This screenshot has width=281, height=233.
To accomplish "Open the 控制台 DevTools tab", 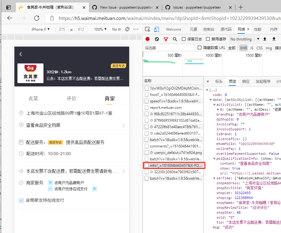I will [209, 29].
